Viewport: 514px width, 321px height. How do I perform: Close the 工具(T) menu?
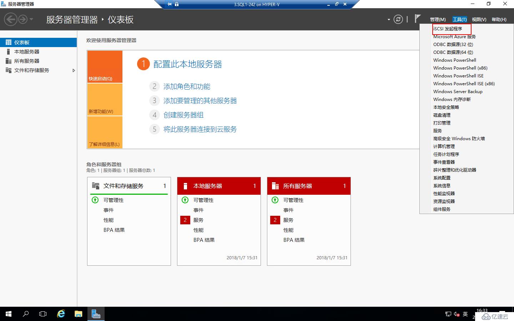coord(459,20)
